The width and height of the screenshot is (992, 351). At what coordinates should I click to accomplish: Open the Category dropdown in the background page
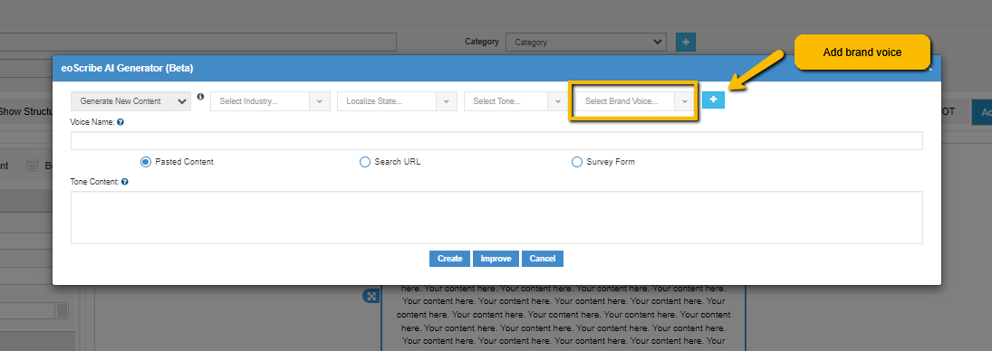click(586, 43)
